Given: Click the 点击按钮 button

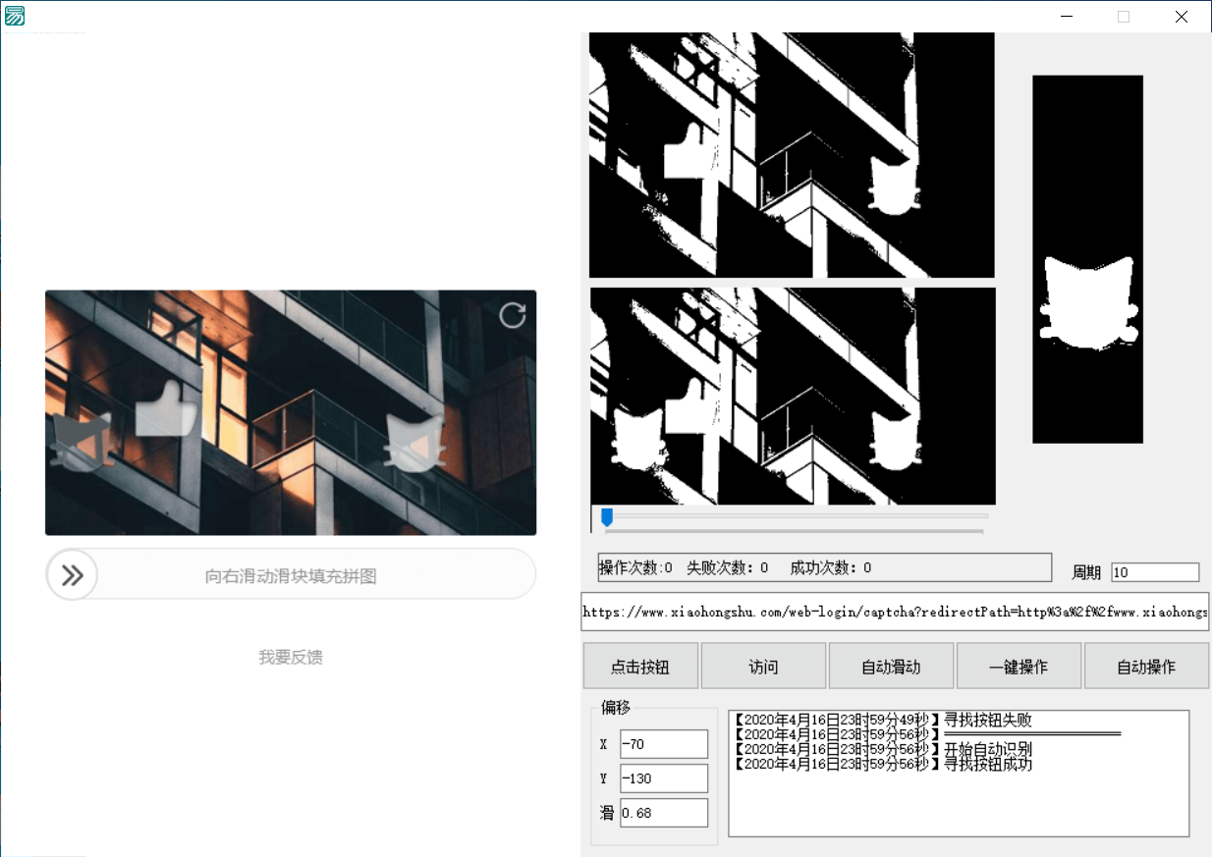Looking at the screenshot, I should tap(639, 666).
